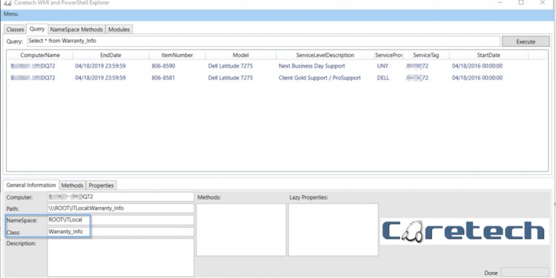Sort by EndDate column header
556x278 pixels.
(x=110, y=56)
